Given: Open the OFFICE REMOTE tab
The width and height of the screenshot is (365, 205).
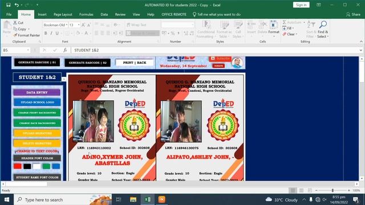Looking at the screenshot, I should [x=174, y=14].
